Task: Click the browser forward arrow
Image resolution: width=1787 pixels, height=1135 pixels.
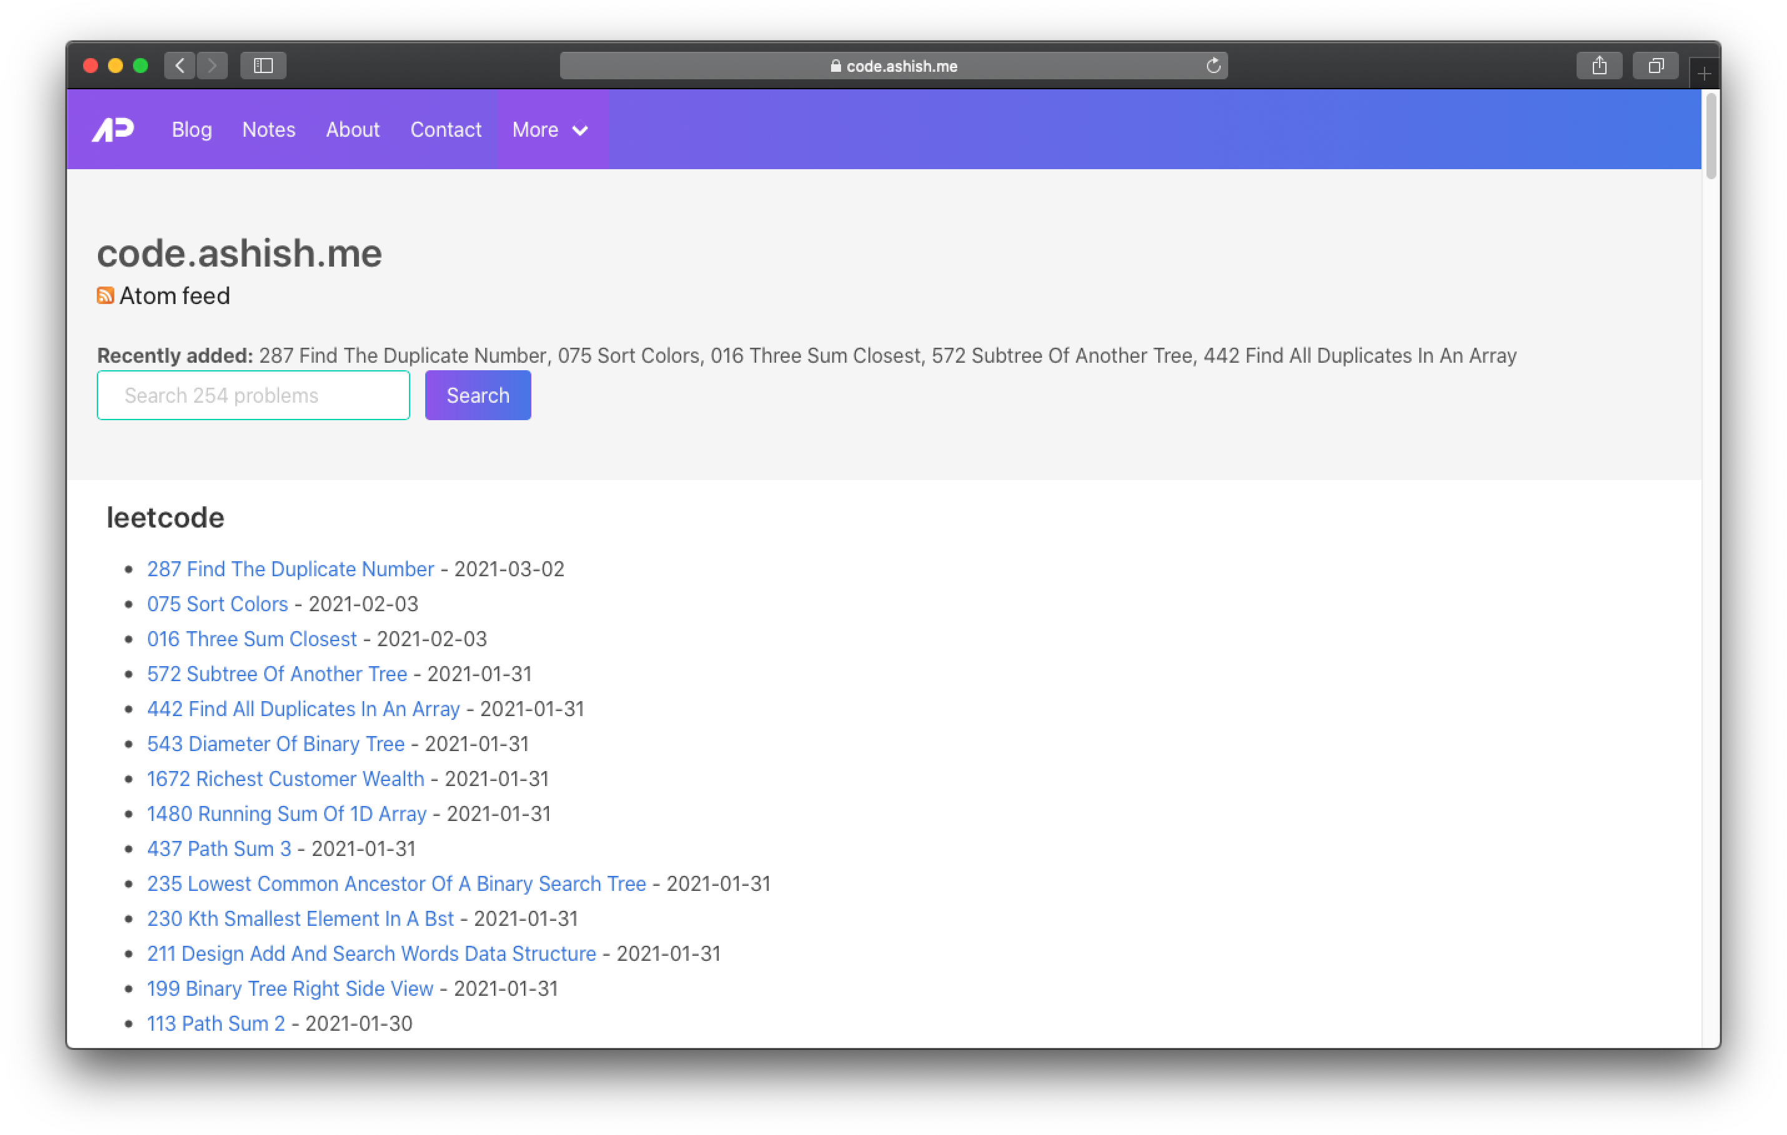Action: (212, 66)
